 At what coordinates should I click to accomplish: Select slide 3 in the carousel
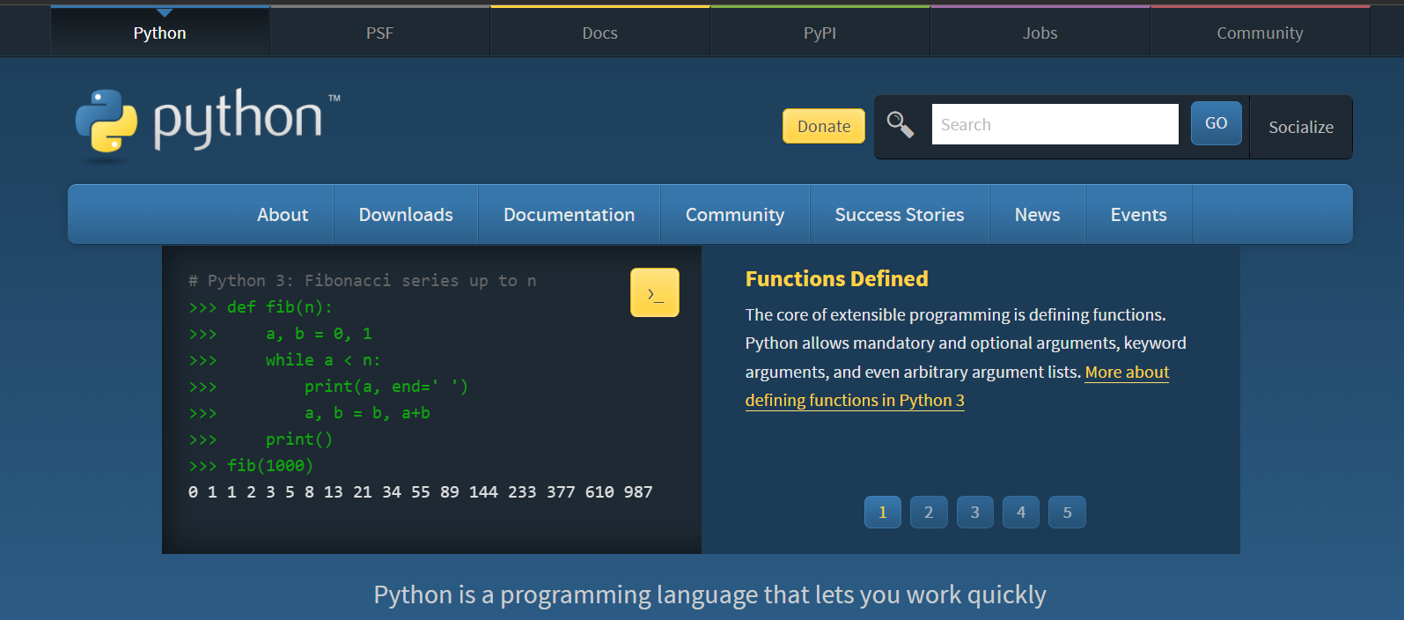974,513
